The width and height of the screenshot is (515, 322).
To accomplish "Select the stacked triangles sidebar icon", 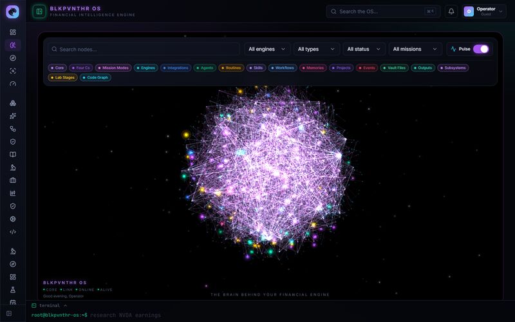I will click(13, 103).
